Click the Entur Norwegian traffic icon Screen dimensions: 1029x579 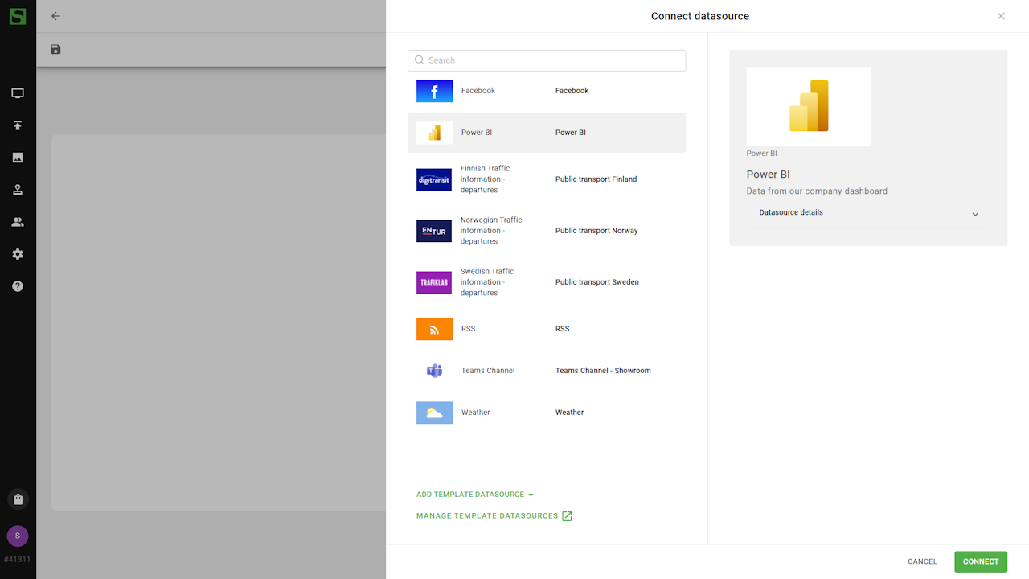coord(434,231)
